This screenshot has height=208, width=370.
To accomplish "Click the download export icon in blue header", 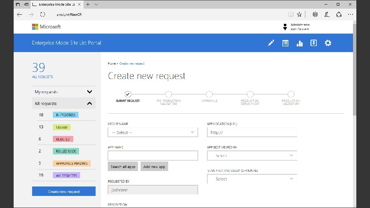I will point(314,43).
